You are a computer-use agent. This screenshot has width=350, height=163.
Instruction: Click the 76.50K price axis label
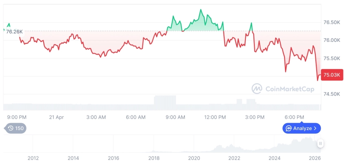pyautogui.click(x=331, y=22)
